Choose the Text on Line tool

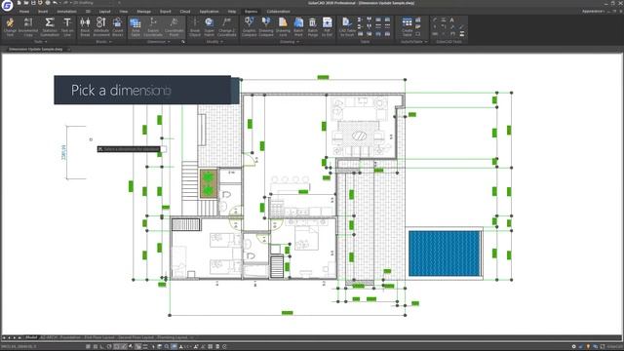[67, 27]
